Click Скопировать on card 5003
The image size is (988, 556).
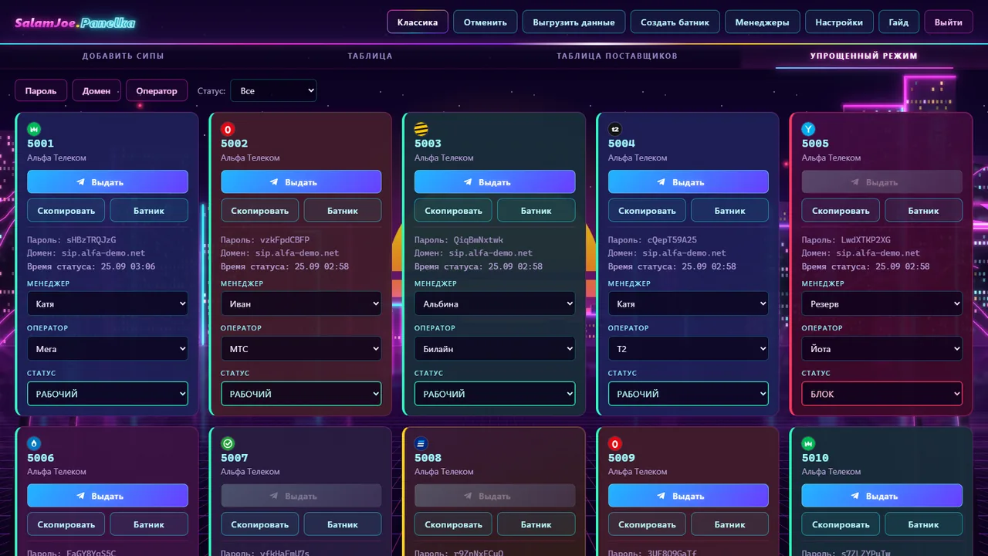454,210
